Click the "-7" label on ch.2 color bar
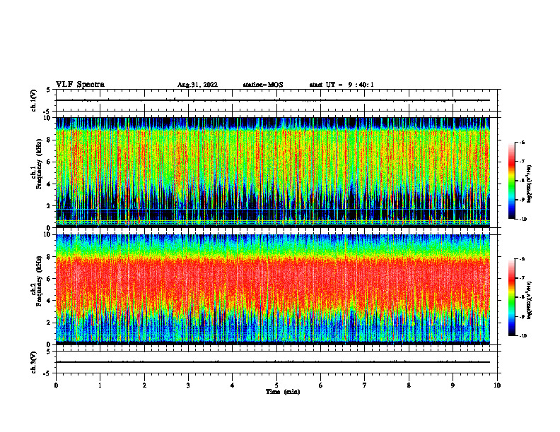560x432 pixels. (522, 278)
